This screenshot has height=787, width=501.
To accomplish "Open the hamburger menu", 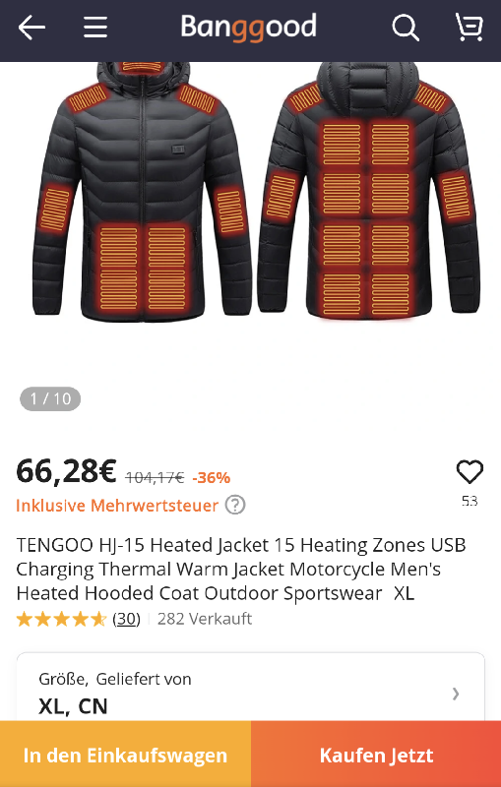I will [x=95, y=27].
